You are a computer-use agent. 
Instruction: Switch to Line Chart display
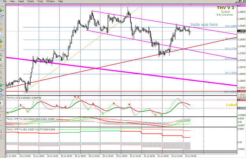[1, 65]
